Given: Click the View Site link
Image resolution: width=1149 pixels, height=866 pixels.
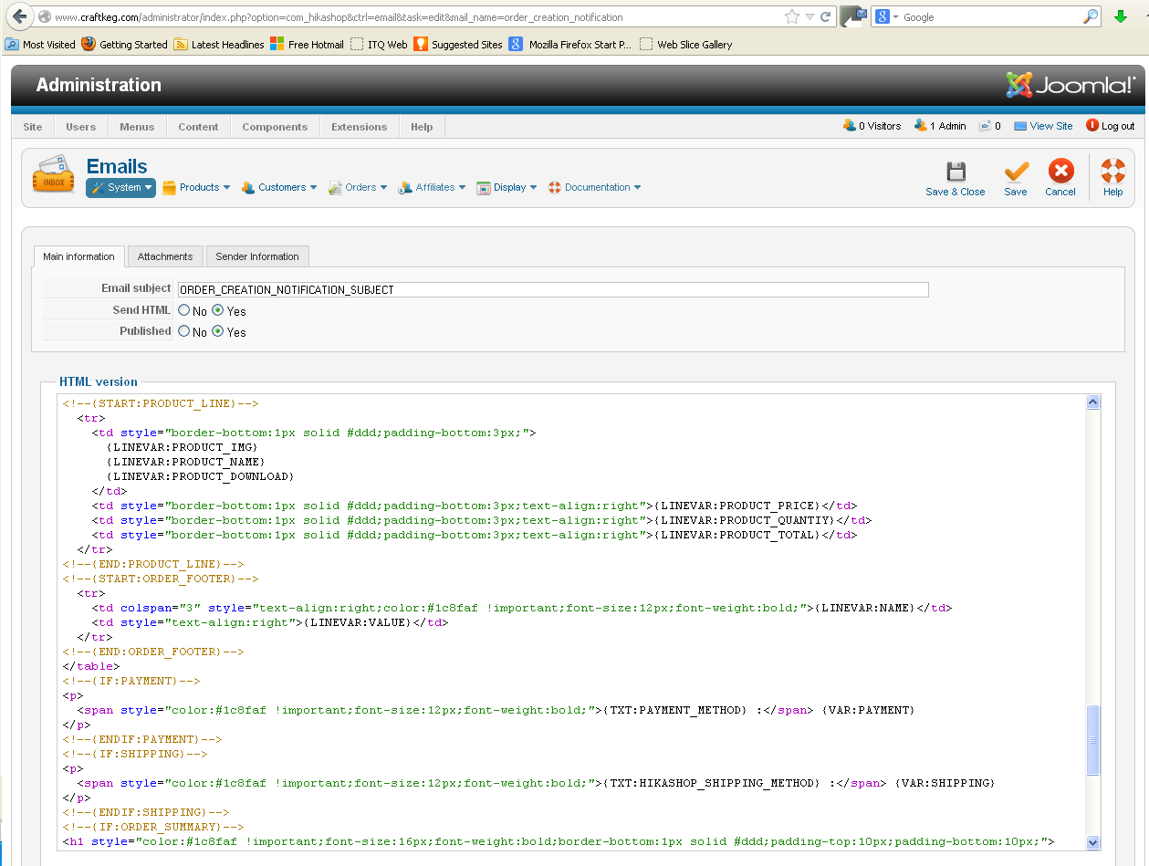Looking at the screenshot, I should [x=1050, y=126].
